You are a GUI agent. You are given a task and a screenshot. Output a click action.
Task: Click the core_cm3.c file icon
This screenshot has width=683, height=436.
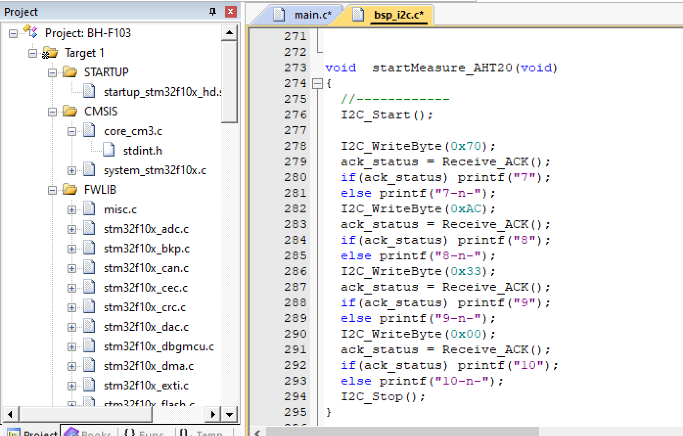(x=89, y=130)
